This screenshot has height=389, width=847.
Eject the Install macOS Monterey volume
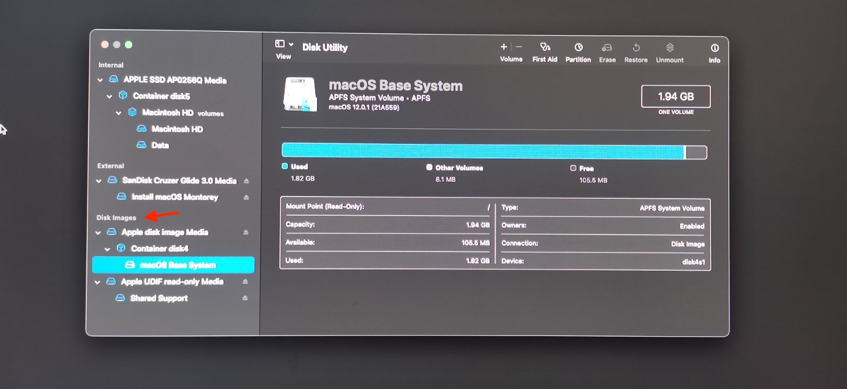[246, 197]
